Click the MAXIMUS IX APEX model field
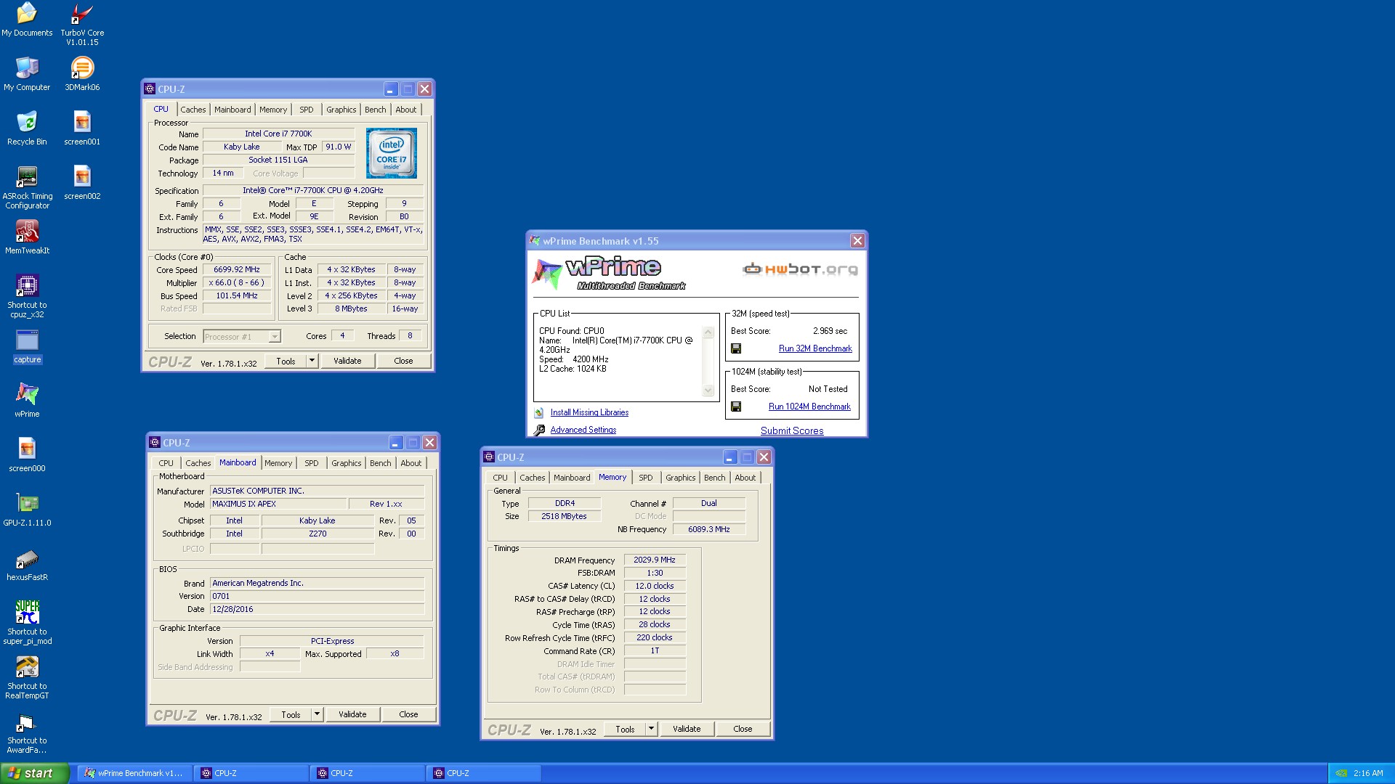 tap(278, 504)
